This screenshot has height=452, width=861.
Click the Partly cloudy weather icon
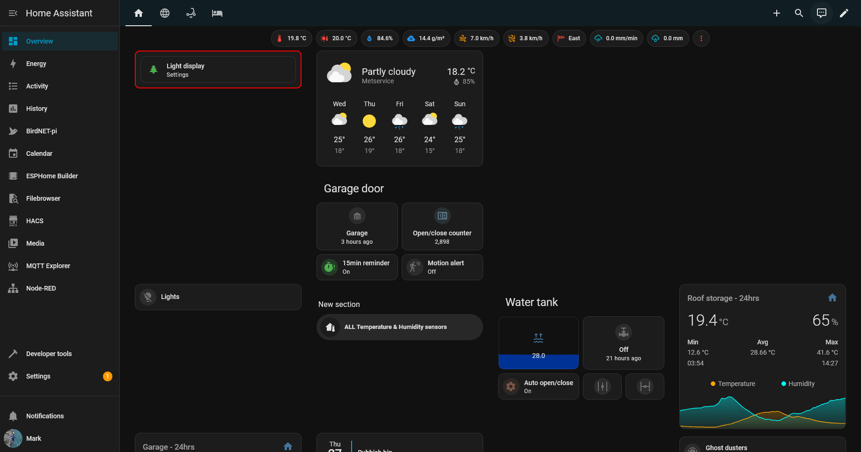point(339,73)
